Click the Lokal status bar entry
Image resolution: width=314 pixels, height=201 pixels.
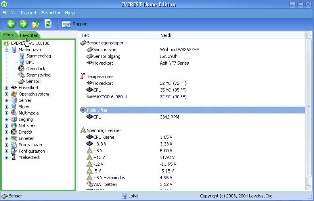[x=130, y=196]
